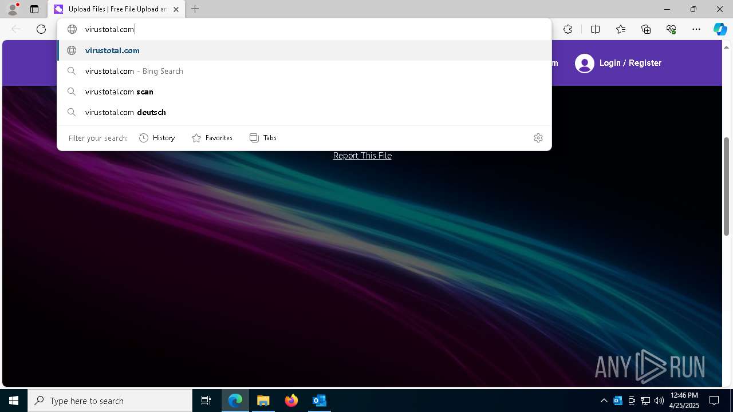Open the Copilot sidebar icon
Viewport: 733px width, 412px height.
coord(720,29)
